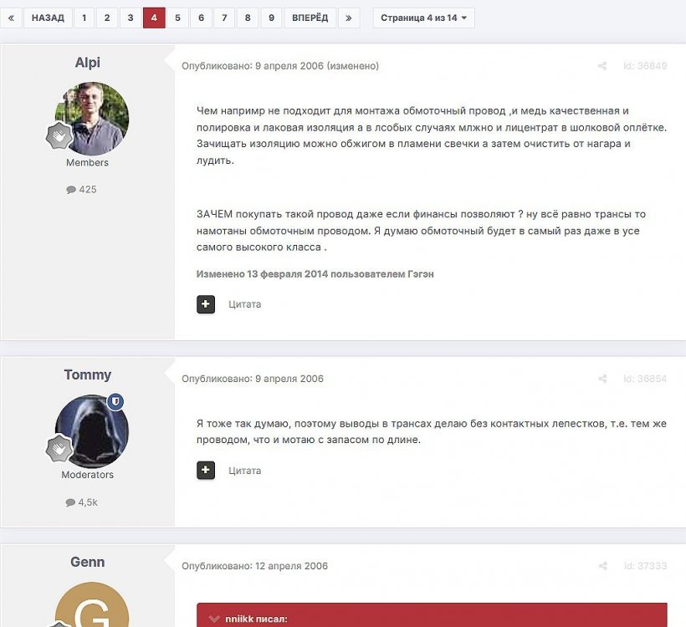
Task: Click share icon on Tommy's post
Action: [602, 379]
